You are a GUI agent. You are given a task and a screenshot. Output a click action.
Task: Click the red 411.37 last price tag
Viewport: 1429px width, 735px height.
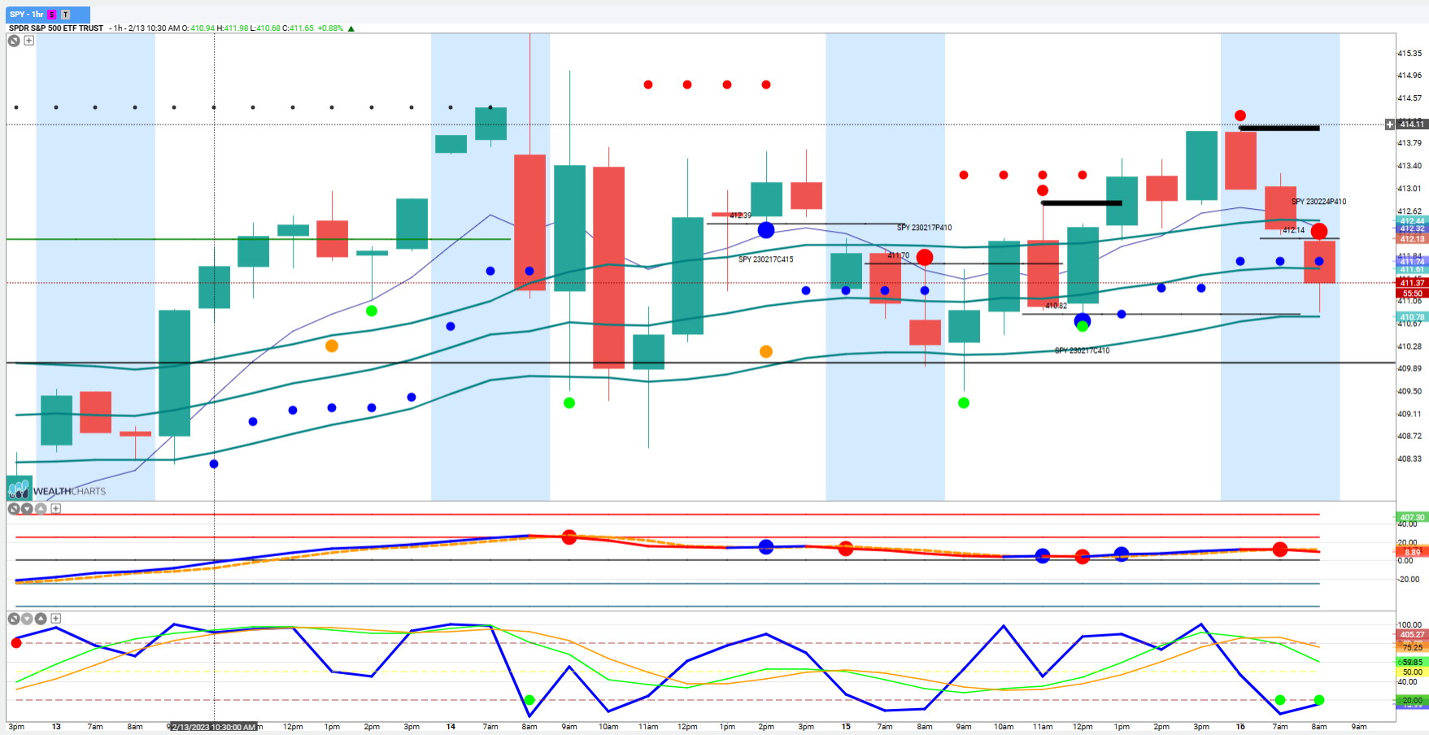click(x=1412, y=283)
